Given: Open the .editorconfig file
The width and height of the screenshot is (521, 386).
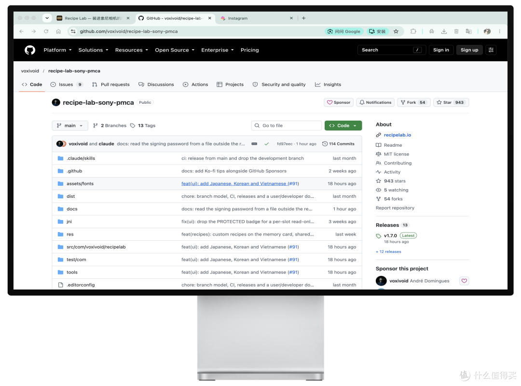Looking at the screenshot, I should pyautogui.click(x=81, y=285).
